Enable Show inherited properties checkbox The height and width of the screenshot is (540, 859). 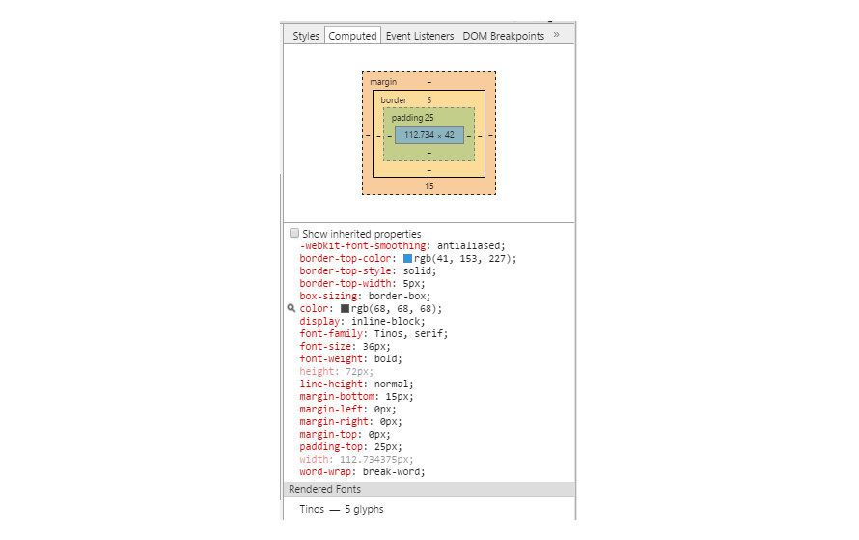point(294,233)
